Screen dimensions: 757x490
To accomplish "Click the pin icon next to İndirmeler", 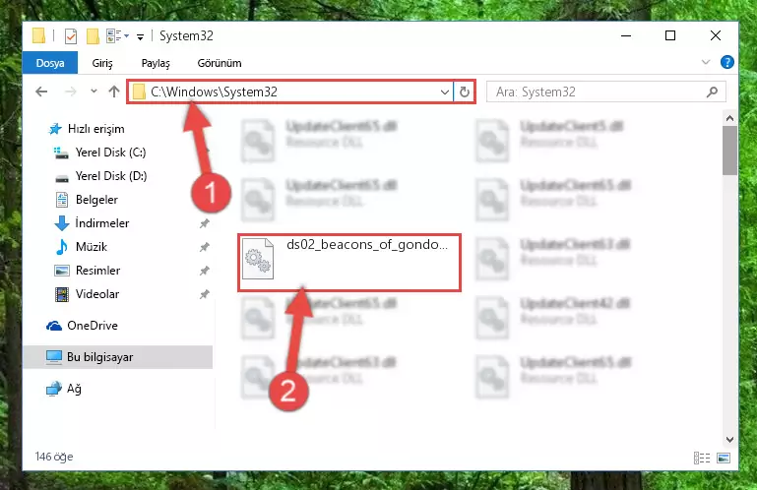I will (204, 223).
